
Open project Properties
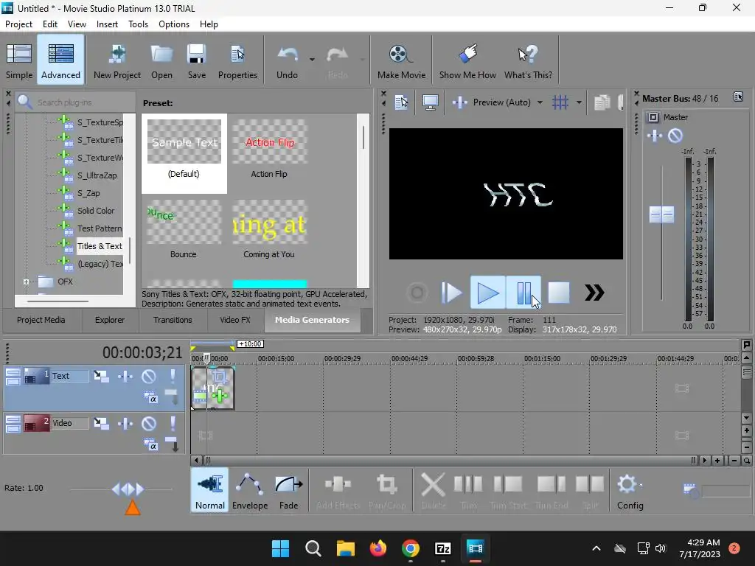pyautogui.click(x=237, y=60)
